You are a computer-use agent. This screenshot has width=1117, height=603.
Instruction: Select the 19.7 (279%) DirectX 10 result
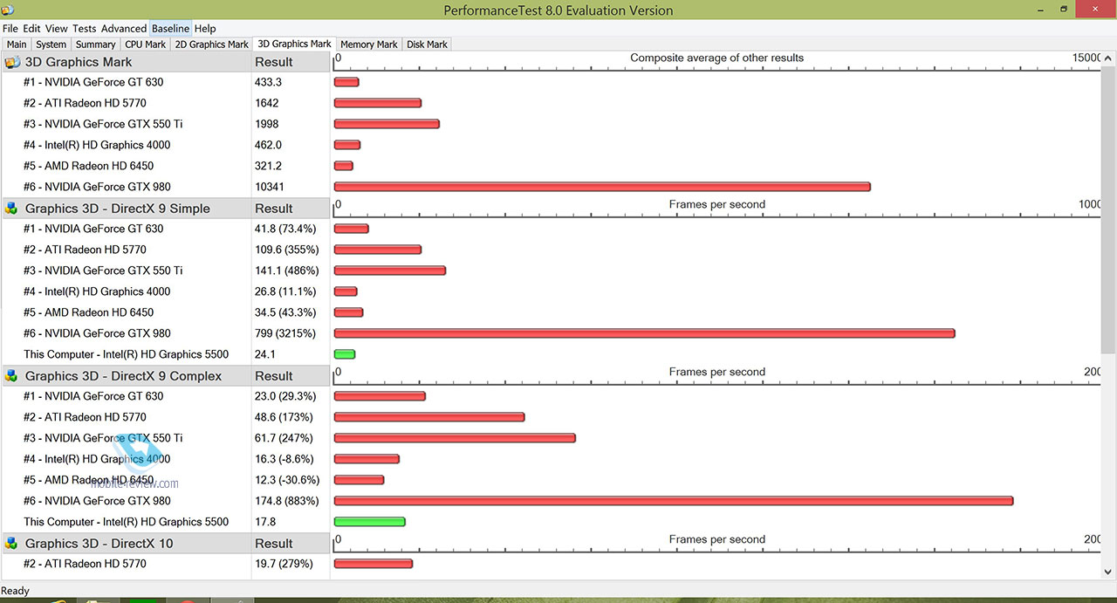[x=283, y=564]
